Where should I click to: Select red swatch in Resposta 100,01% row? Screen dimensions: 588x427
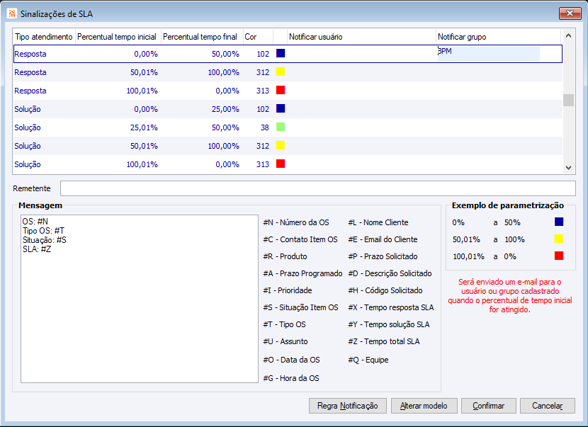click(x=281, y=90)
